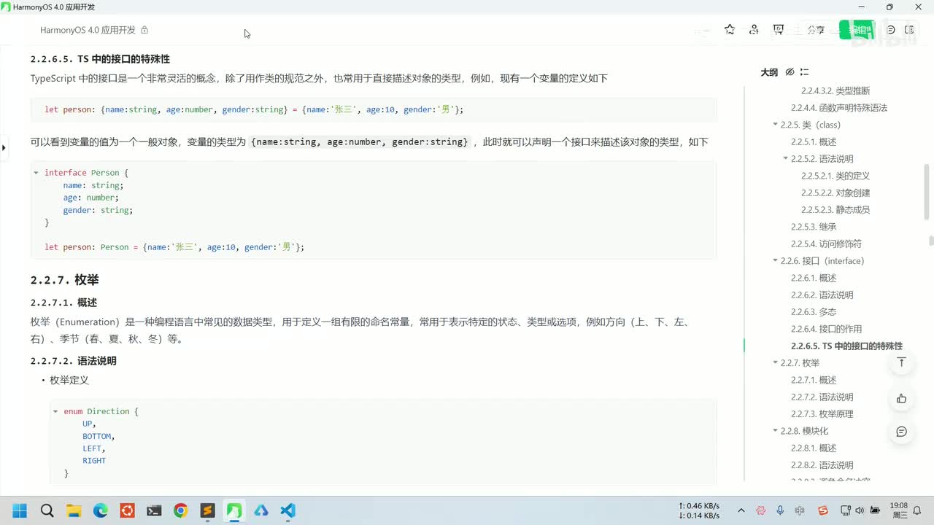The width and height of the screenshot is (934, 525).
Task: Open 2.2.7.3. 枚举原理 outline entry
Action: pyautogui.click(x=822, y=414)
